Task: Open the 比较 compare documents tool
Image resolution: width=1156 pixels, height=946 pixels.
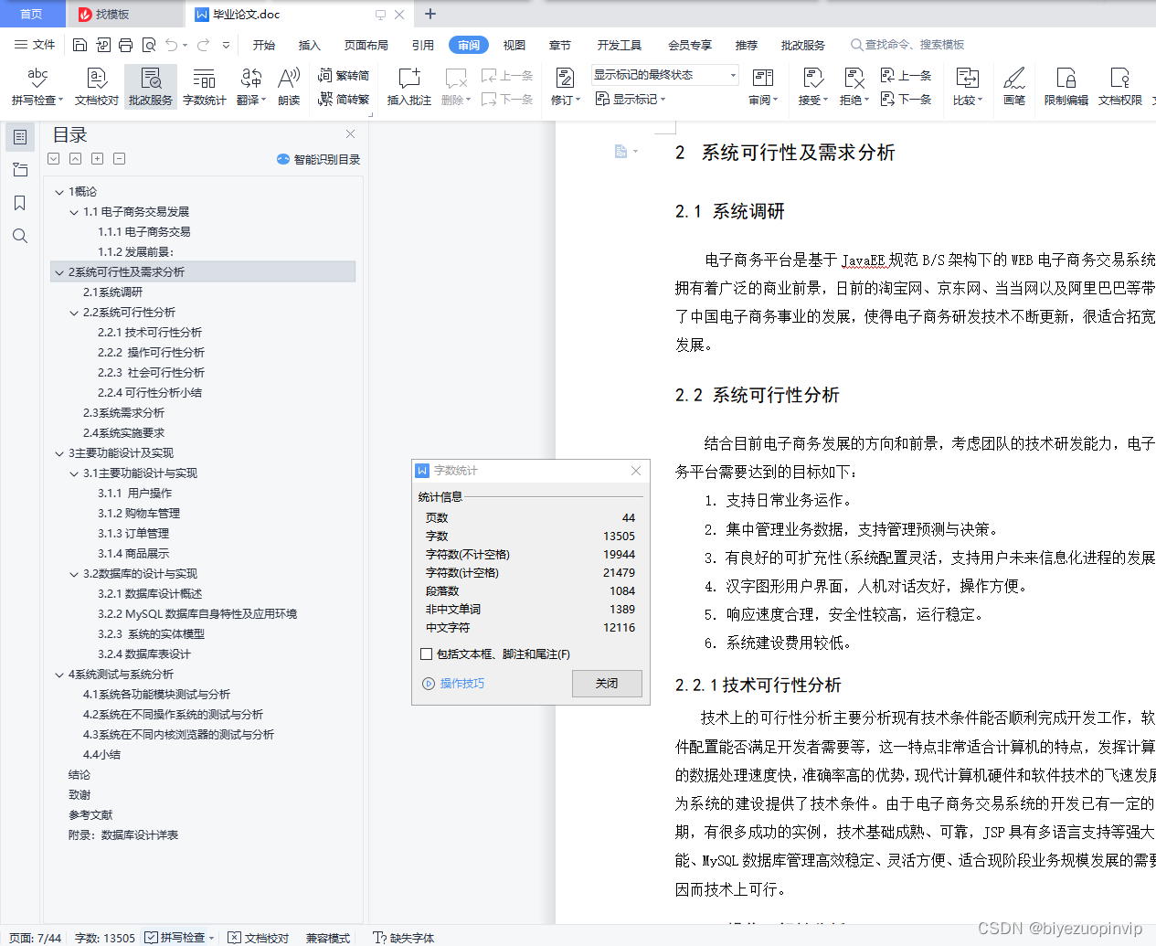Action: tap(967, 87)
